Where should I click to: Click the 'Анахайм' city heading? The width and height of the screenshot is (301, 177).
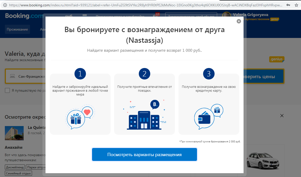point(13,147)
